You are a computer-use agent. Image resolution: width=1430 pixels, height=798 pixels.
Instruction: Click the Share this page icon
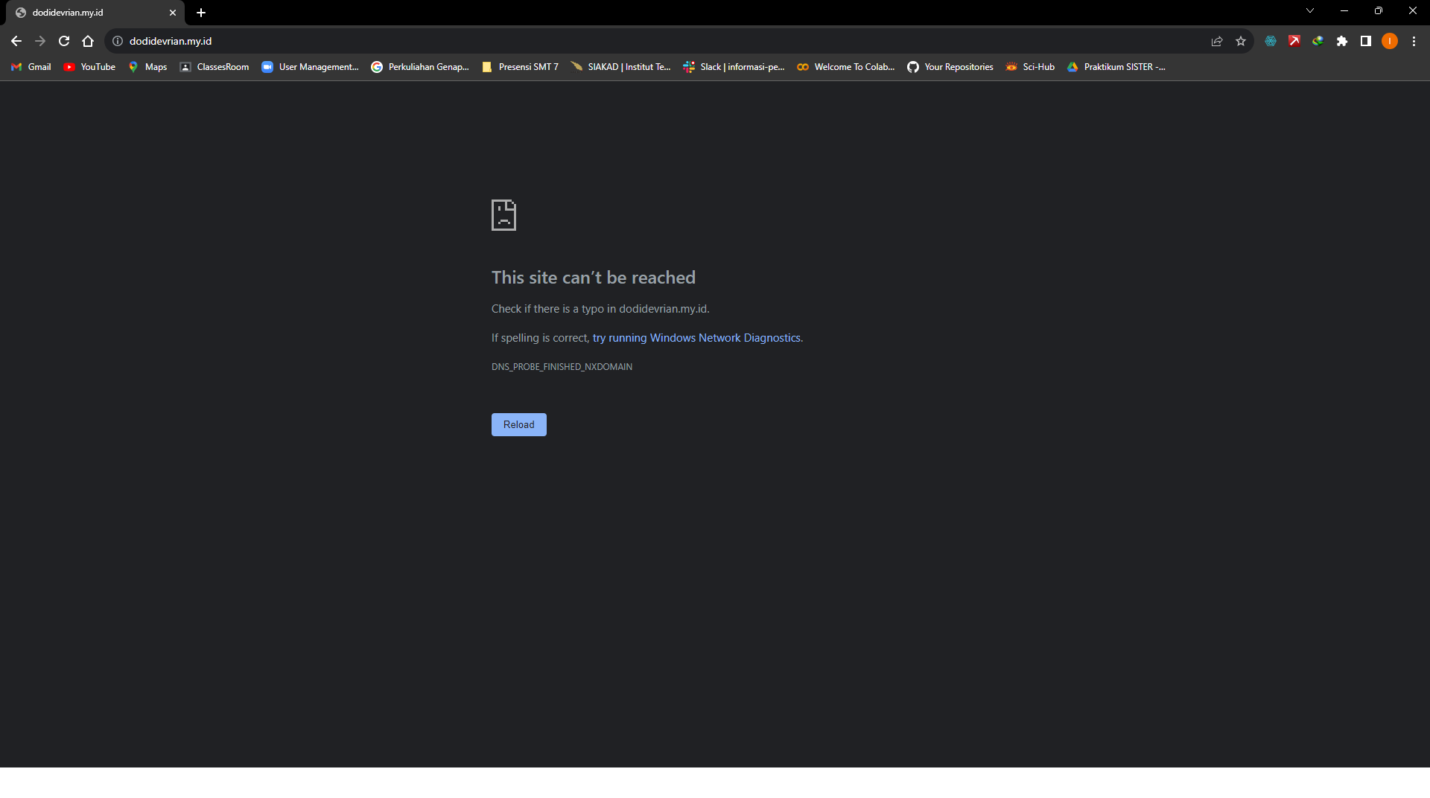(1217, 41)
